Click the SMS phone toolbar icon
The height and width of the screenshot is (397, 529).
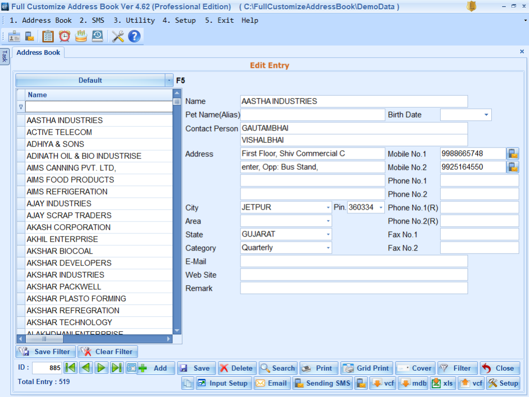(29, 36)
